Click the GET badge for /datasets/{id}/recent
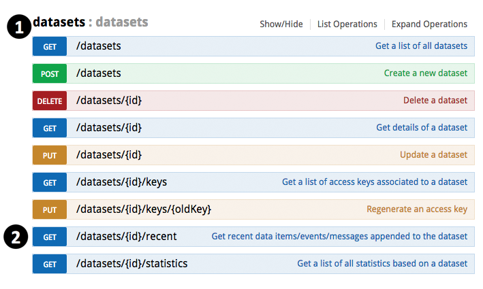 [x=50, y=237]
